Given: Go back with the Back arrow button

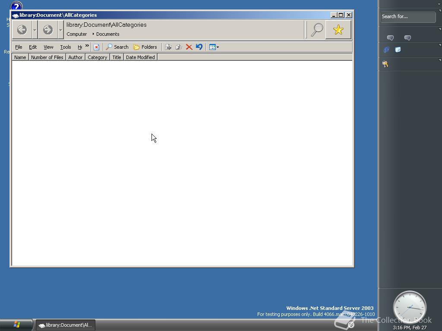Looking at the screenshot, I should 22,30.
